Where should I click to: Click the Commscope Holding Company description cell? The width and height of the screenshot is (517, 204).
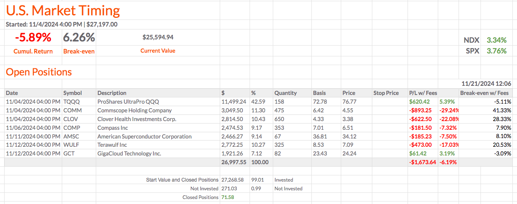(x=134, y=110)
